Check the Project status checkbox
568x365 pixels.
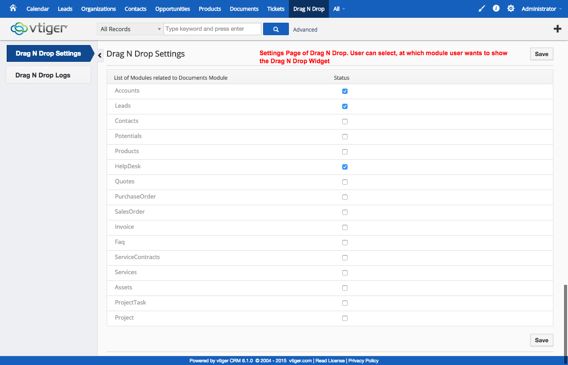[x=345, y=318]
